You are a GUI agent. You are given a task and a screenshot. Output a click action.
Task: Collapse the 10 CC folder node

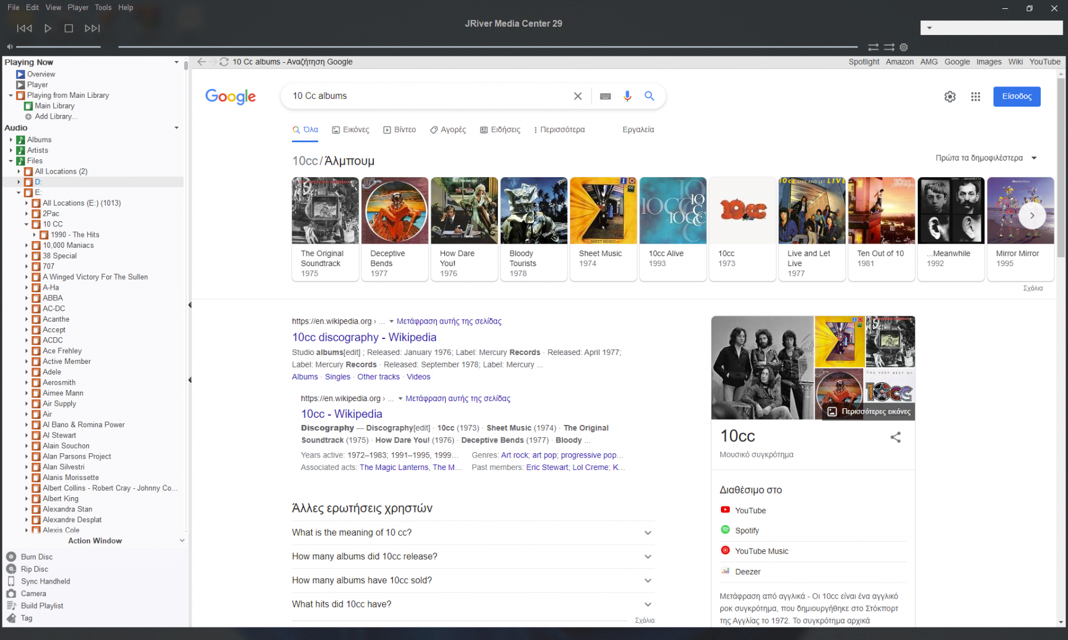pyautogui.click(x=27, y=225)
